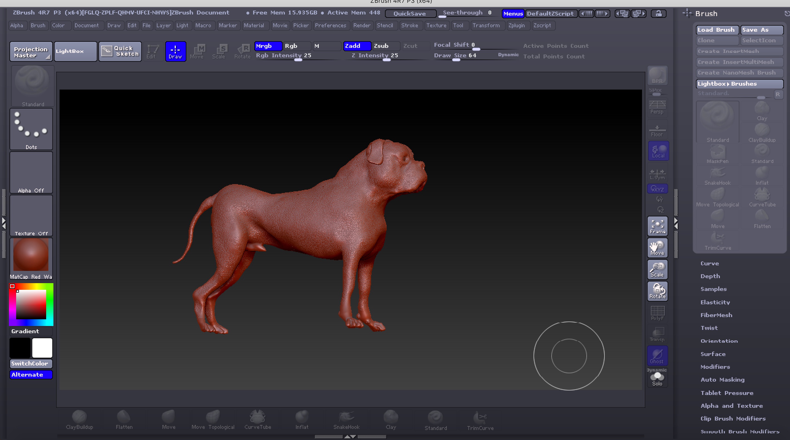Click the Quick Sketch icon button
790x440 pixels.
click(120, 51)
